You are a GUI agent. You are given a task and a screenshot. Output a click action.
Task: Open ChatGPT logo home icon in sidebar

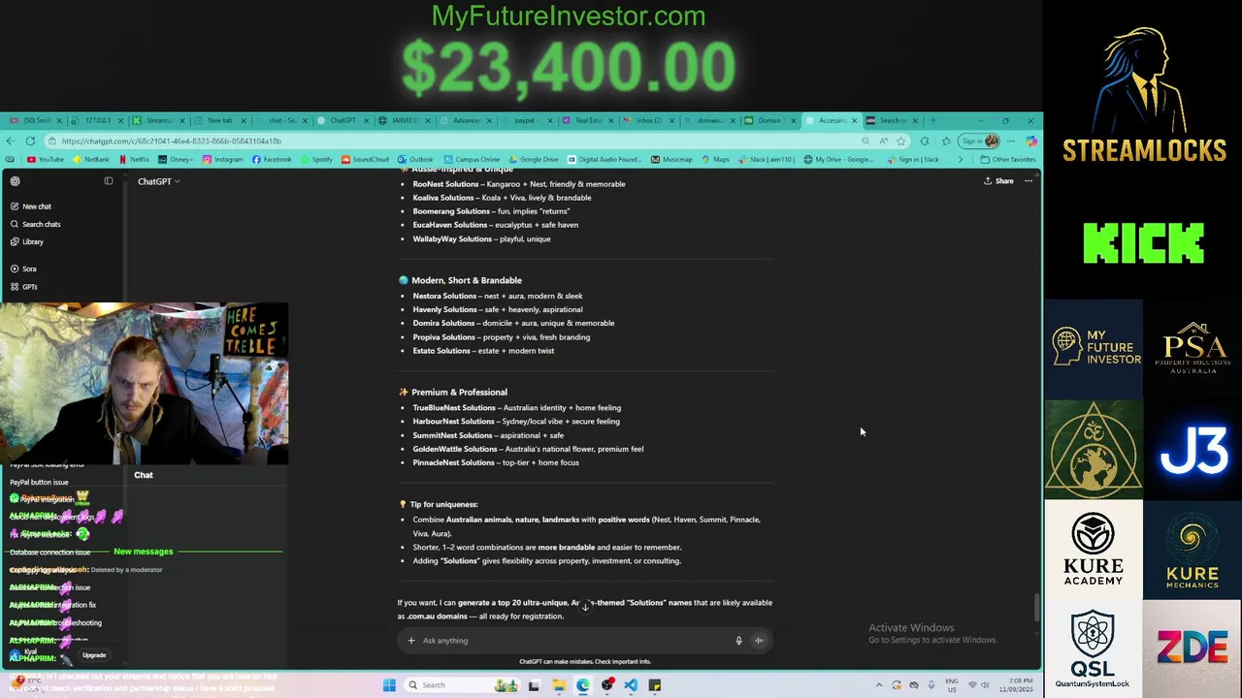click(x=15, y=181)
